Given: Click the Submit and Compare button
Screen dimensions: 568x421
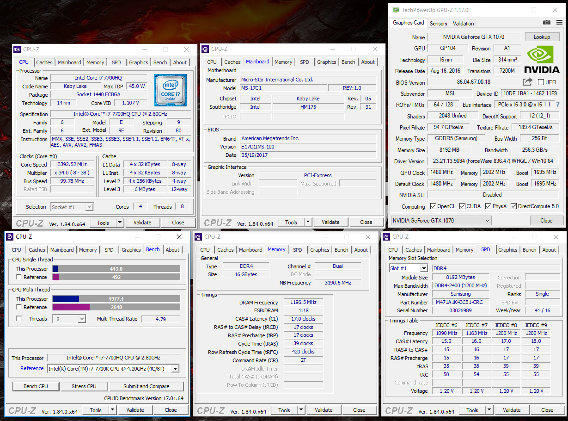Looking at the screenshot, I should pyautogui.click(x=147, y=386).
